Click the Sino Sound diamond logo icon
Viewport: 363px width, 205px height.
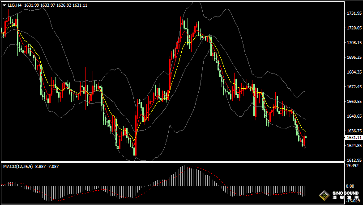[323, 195]
